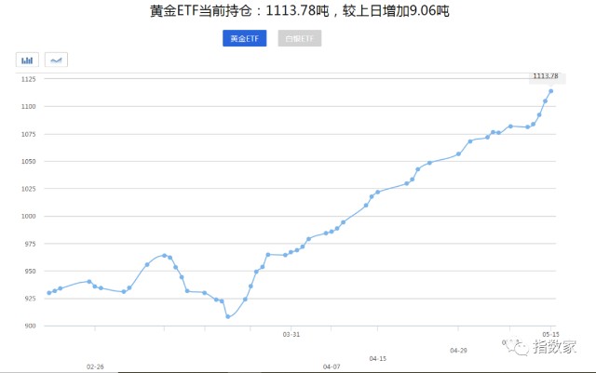Click the 05-15 x-axis date label
This screenshot has width=596, height=373.
click(x=550, y=334)
